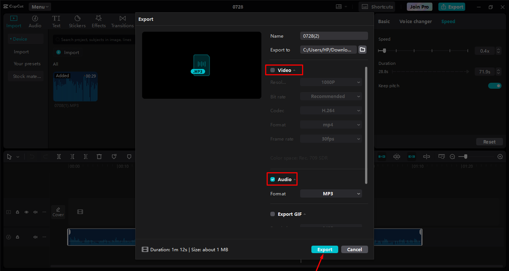Open the Menu dropdown in title bar
Image resolution: width=509 pixels, height=271 pixels.
point(40,7)
